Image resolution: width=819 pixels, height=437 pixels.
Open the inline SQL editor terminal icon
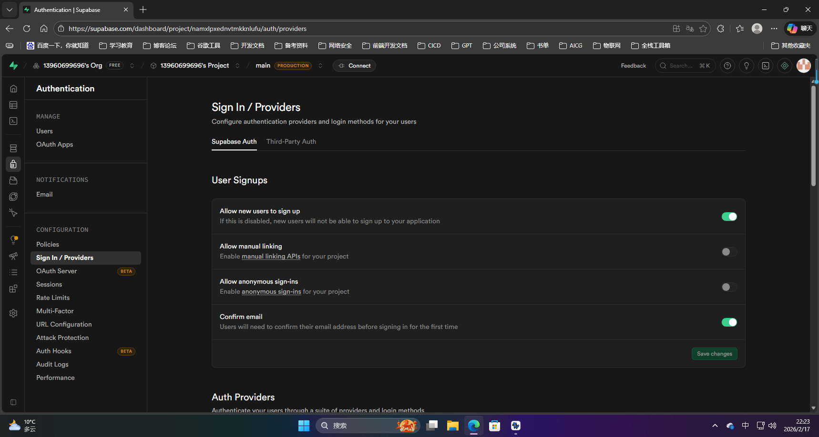click(x=766, y=66)
